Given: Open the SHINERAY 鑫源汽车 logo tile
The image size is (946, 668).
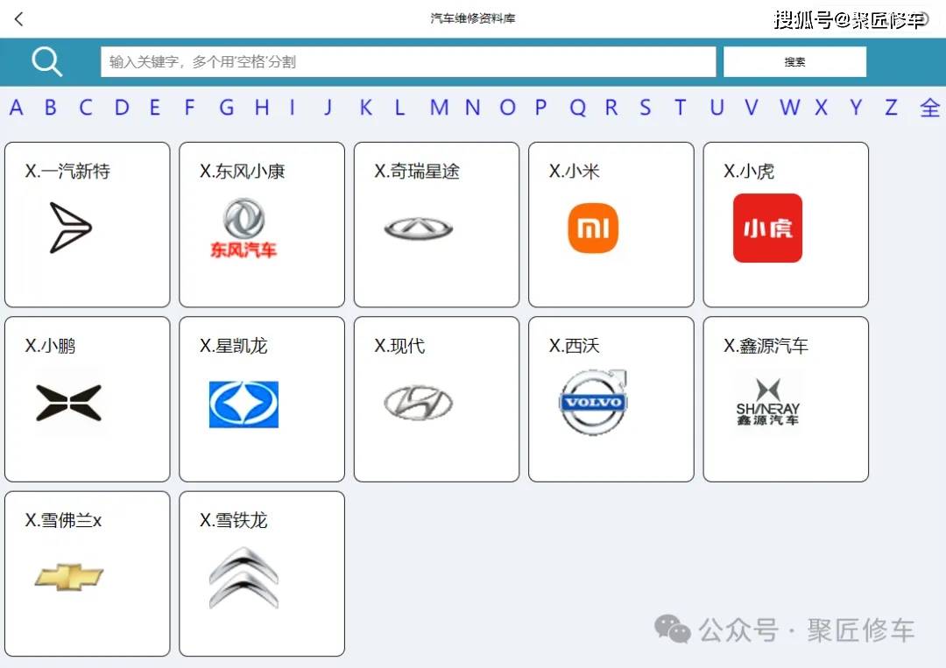Looking at the screenshot, I should (x=767, y=402).
